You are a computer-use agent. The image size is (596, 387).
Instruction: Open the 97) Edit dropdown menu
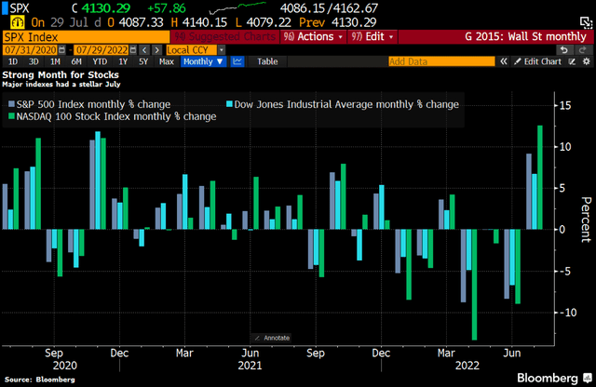pyautogui.click(x=372, y=37)
